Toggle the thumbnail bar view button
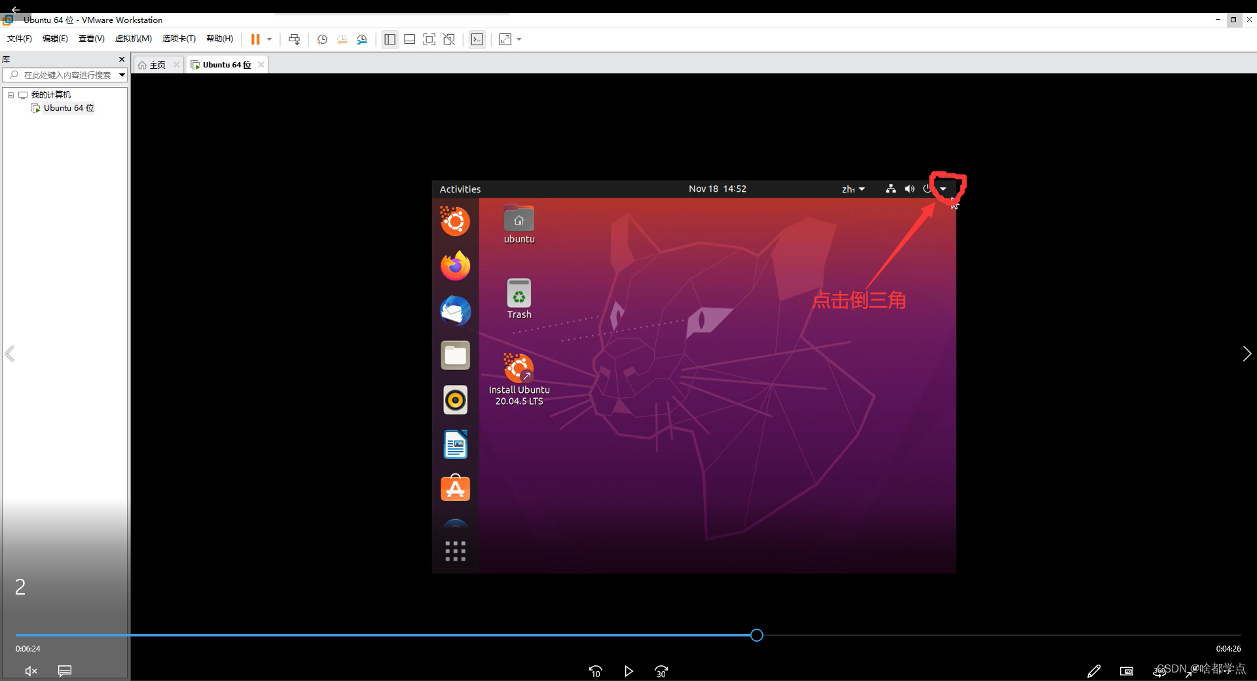The image size is (1257, 681). 410,39
